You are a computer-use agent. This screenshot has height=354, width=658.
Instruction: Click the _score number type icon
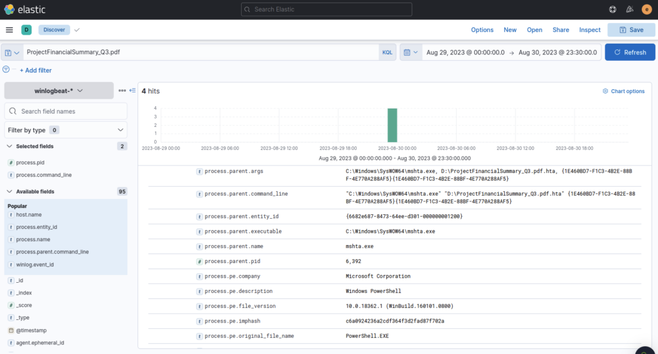(x=11, y=305)
